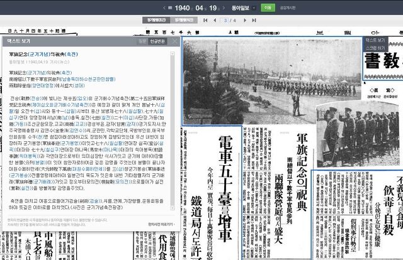Select the saluting officers photograph

pos(358,134)
